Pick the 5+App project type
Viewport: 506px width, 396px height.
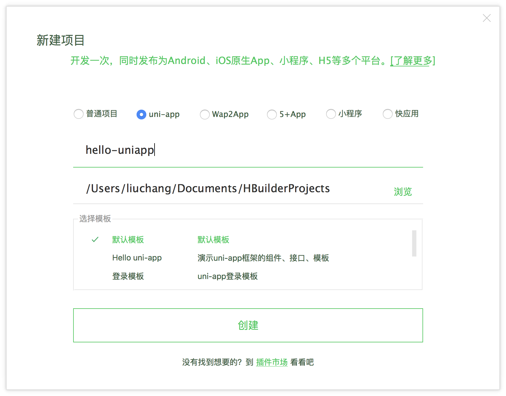tap(272, 114)
